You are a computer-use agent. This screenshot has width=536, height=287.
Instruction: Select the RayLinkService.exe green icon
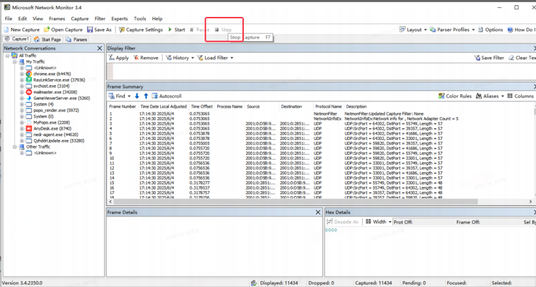point(29,80)
